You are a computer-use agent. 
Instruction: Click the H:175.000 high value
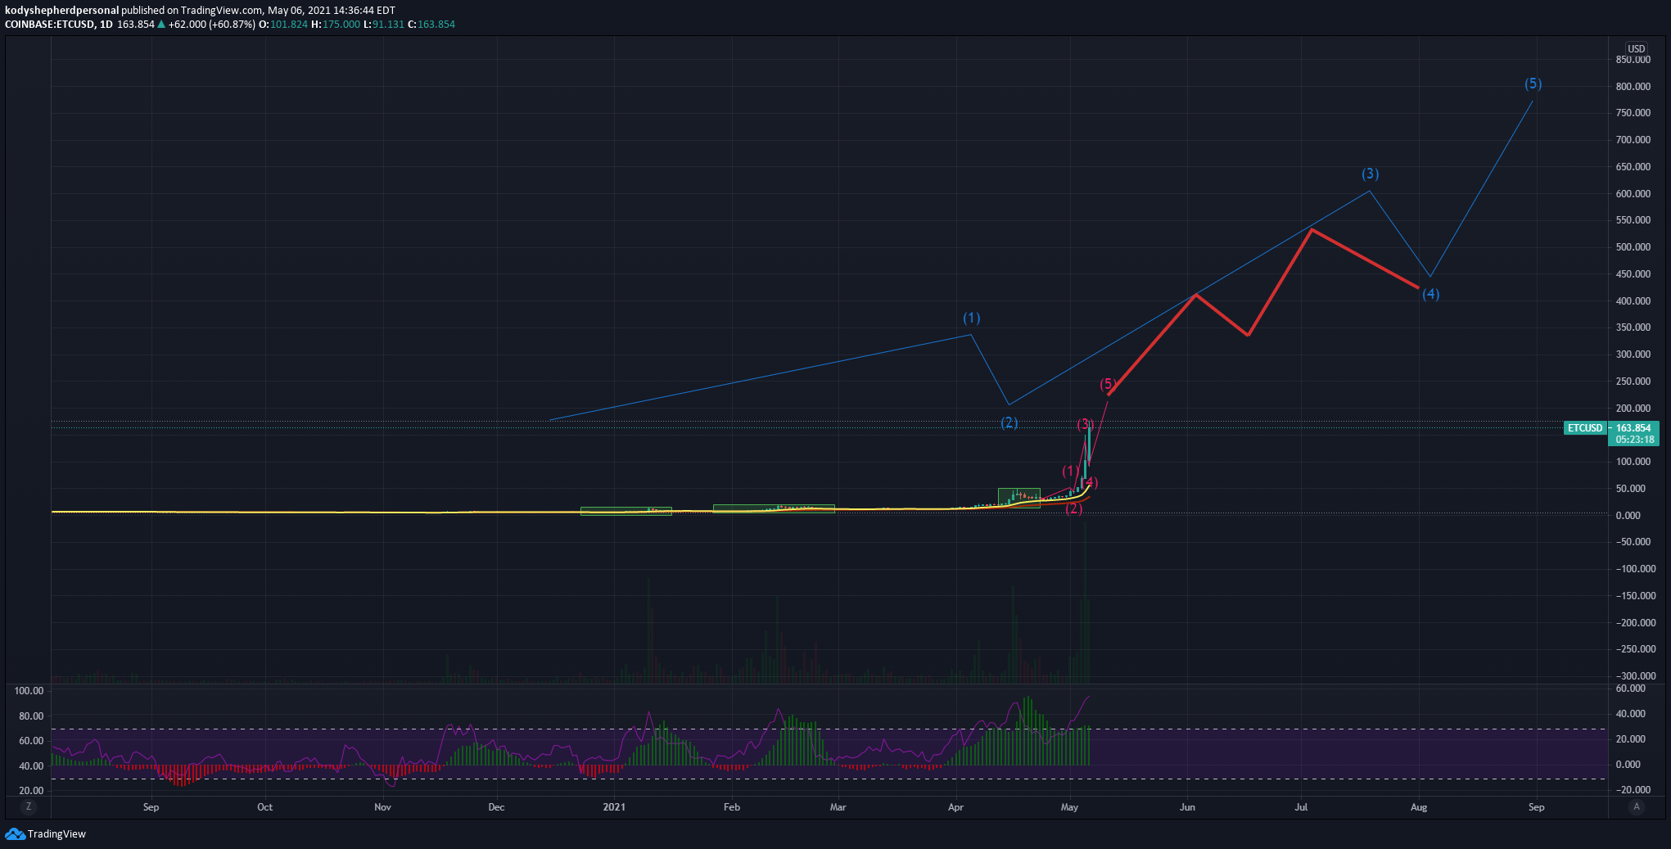pyautogui.click(x=336, y=24)
